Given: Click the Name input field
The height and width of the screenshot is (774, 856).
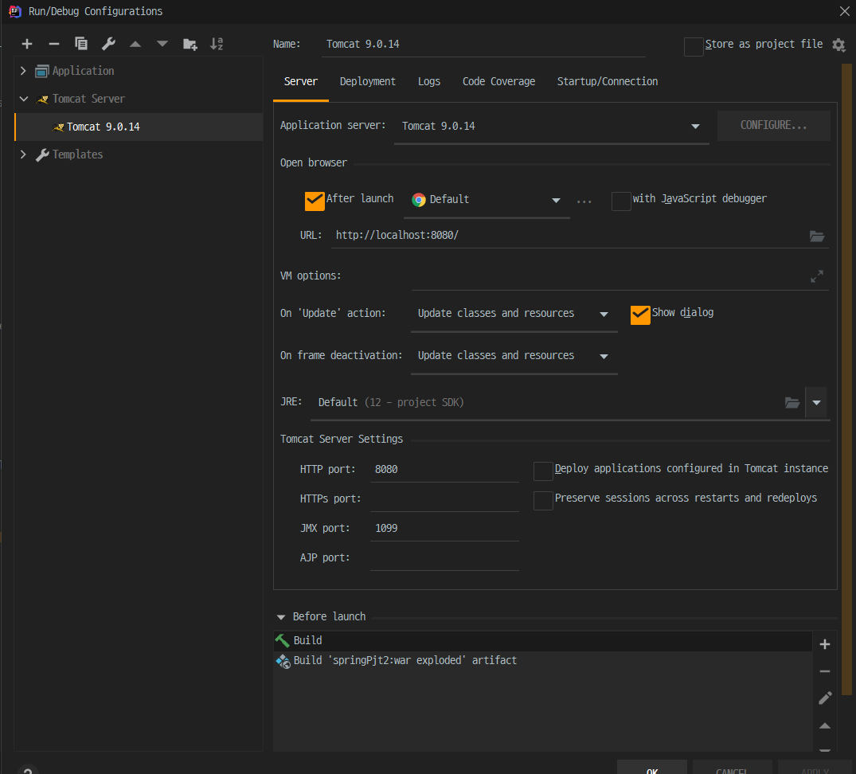Looking at the screenshot, I should [x=483, y=45].
